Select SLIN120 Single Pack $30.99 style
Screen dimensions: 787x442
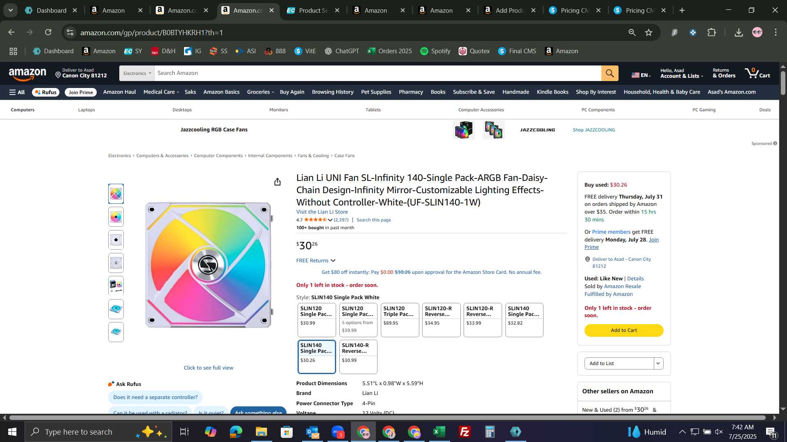tap(316, 320)
